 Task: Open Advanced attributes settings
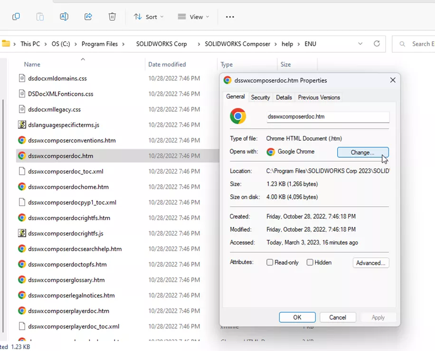click(370, 262)
